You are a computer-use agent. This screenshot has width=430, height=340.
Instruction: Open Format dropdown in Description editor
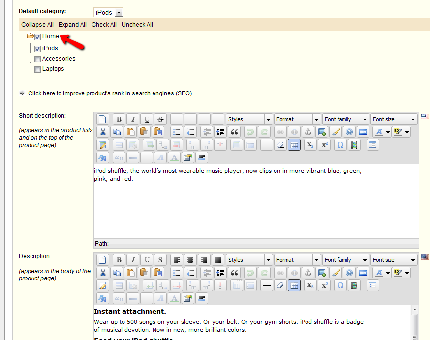(298, 260)
